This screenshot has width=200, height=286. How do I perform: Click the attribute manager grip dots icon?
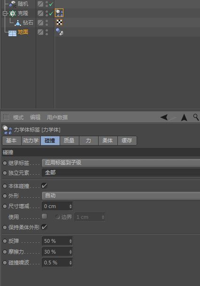pyautogui.click(x=6, y=117)
